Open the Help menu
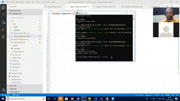This screenshot has height=101, width=180. [x=53, y=2]
